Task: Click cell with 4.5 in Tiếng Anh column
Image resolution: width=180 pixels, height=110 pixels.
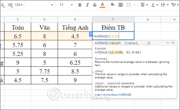Action: point(75,36)
